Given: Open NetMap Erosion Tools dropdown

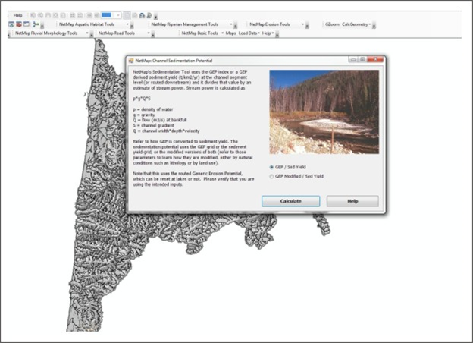Looking at the screenshot, I should pyautogui.click(x=277, y=24).
